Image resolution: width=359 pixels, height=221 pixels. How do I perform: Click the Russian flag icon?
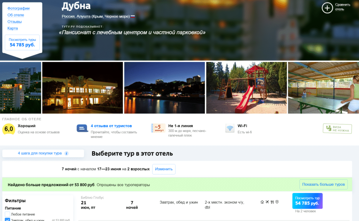tap(133, 16)
